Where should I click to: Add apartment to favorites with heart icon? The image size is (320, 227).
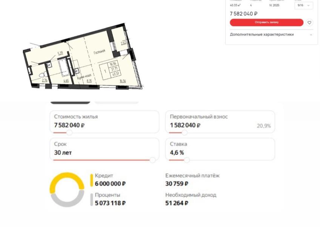coord(309,23)
